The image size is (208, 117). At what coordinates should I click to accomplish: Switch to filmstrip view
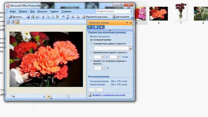coord(13,22)
